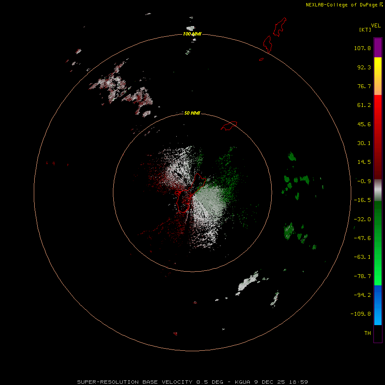385x385 pixels.
Task: Click the -0.9 velocity scale value
Action: click(x=364, y=181)
